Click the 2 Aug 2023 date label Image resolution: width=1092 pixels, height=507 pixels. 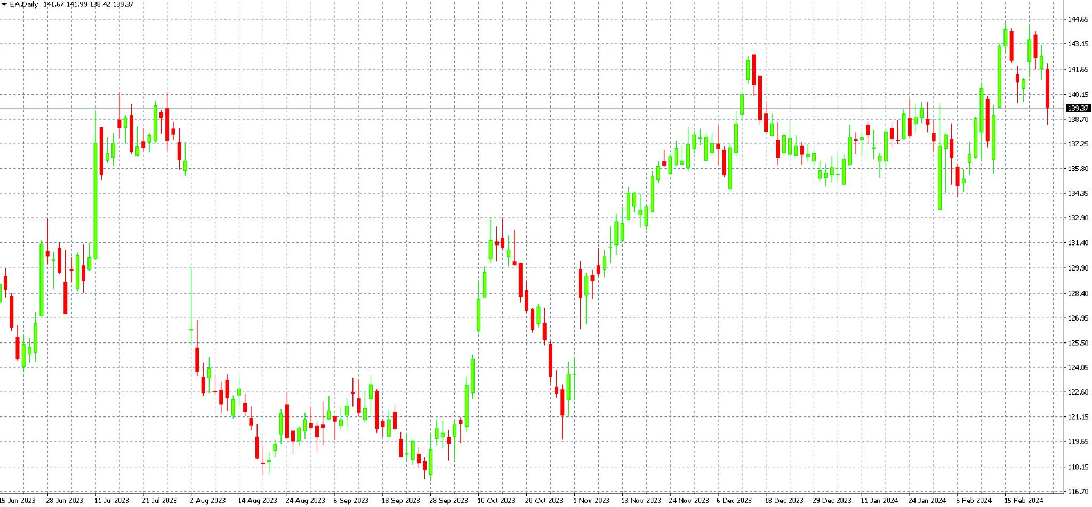tap(208, 501)
